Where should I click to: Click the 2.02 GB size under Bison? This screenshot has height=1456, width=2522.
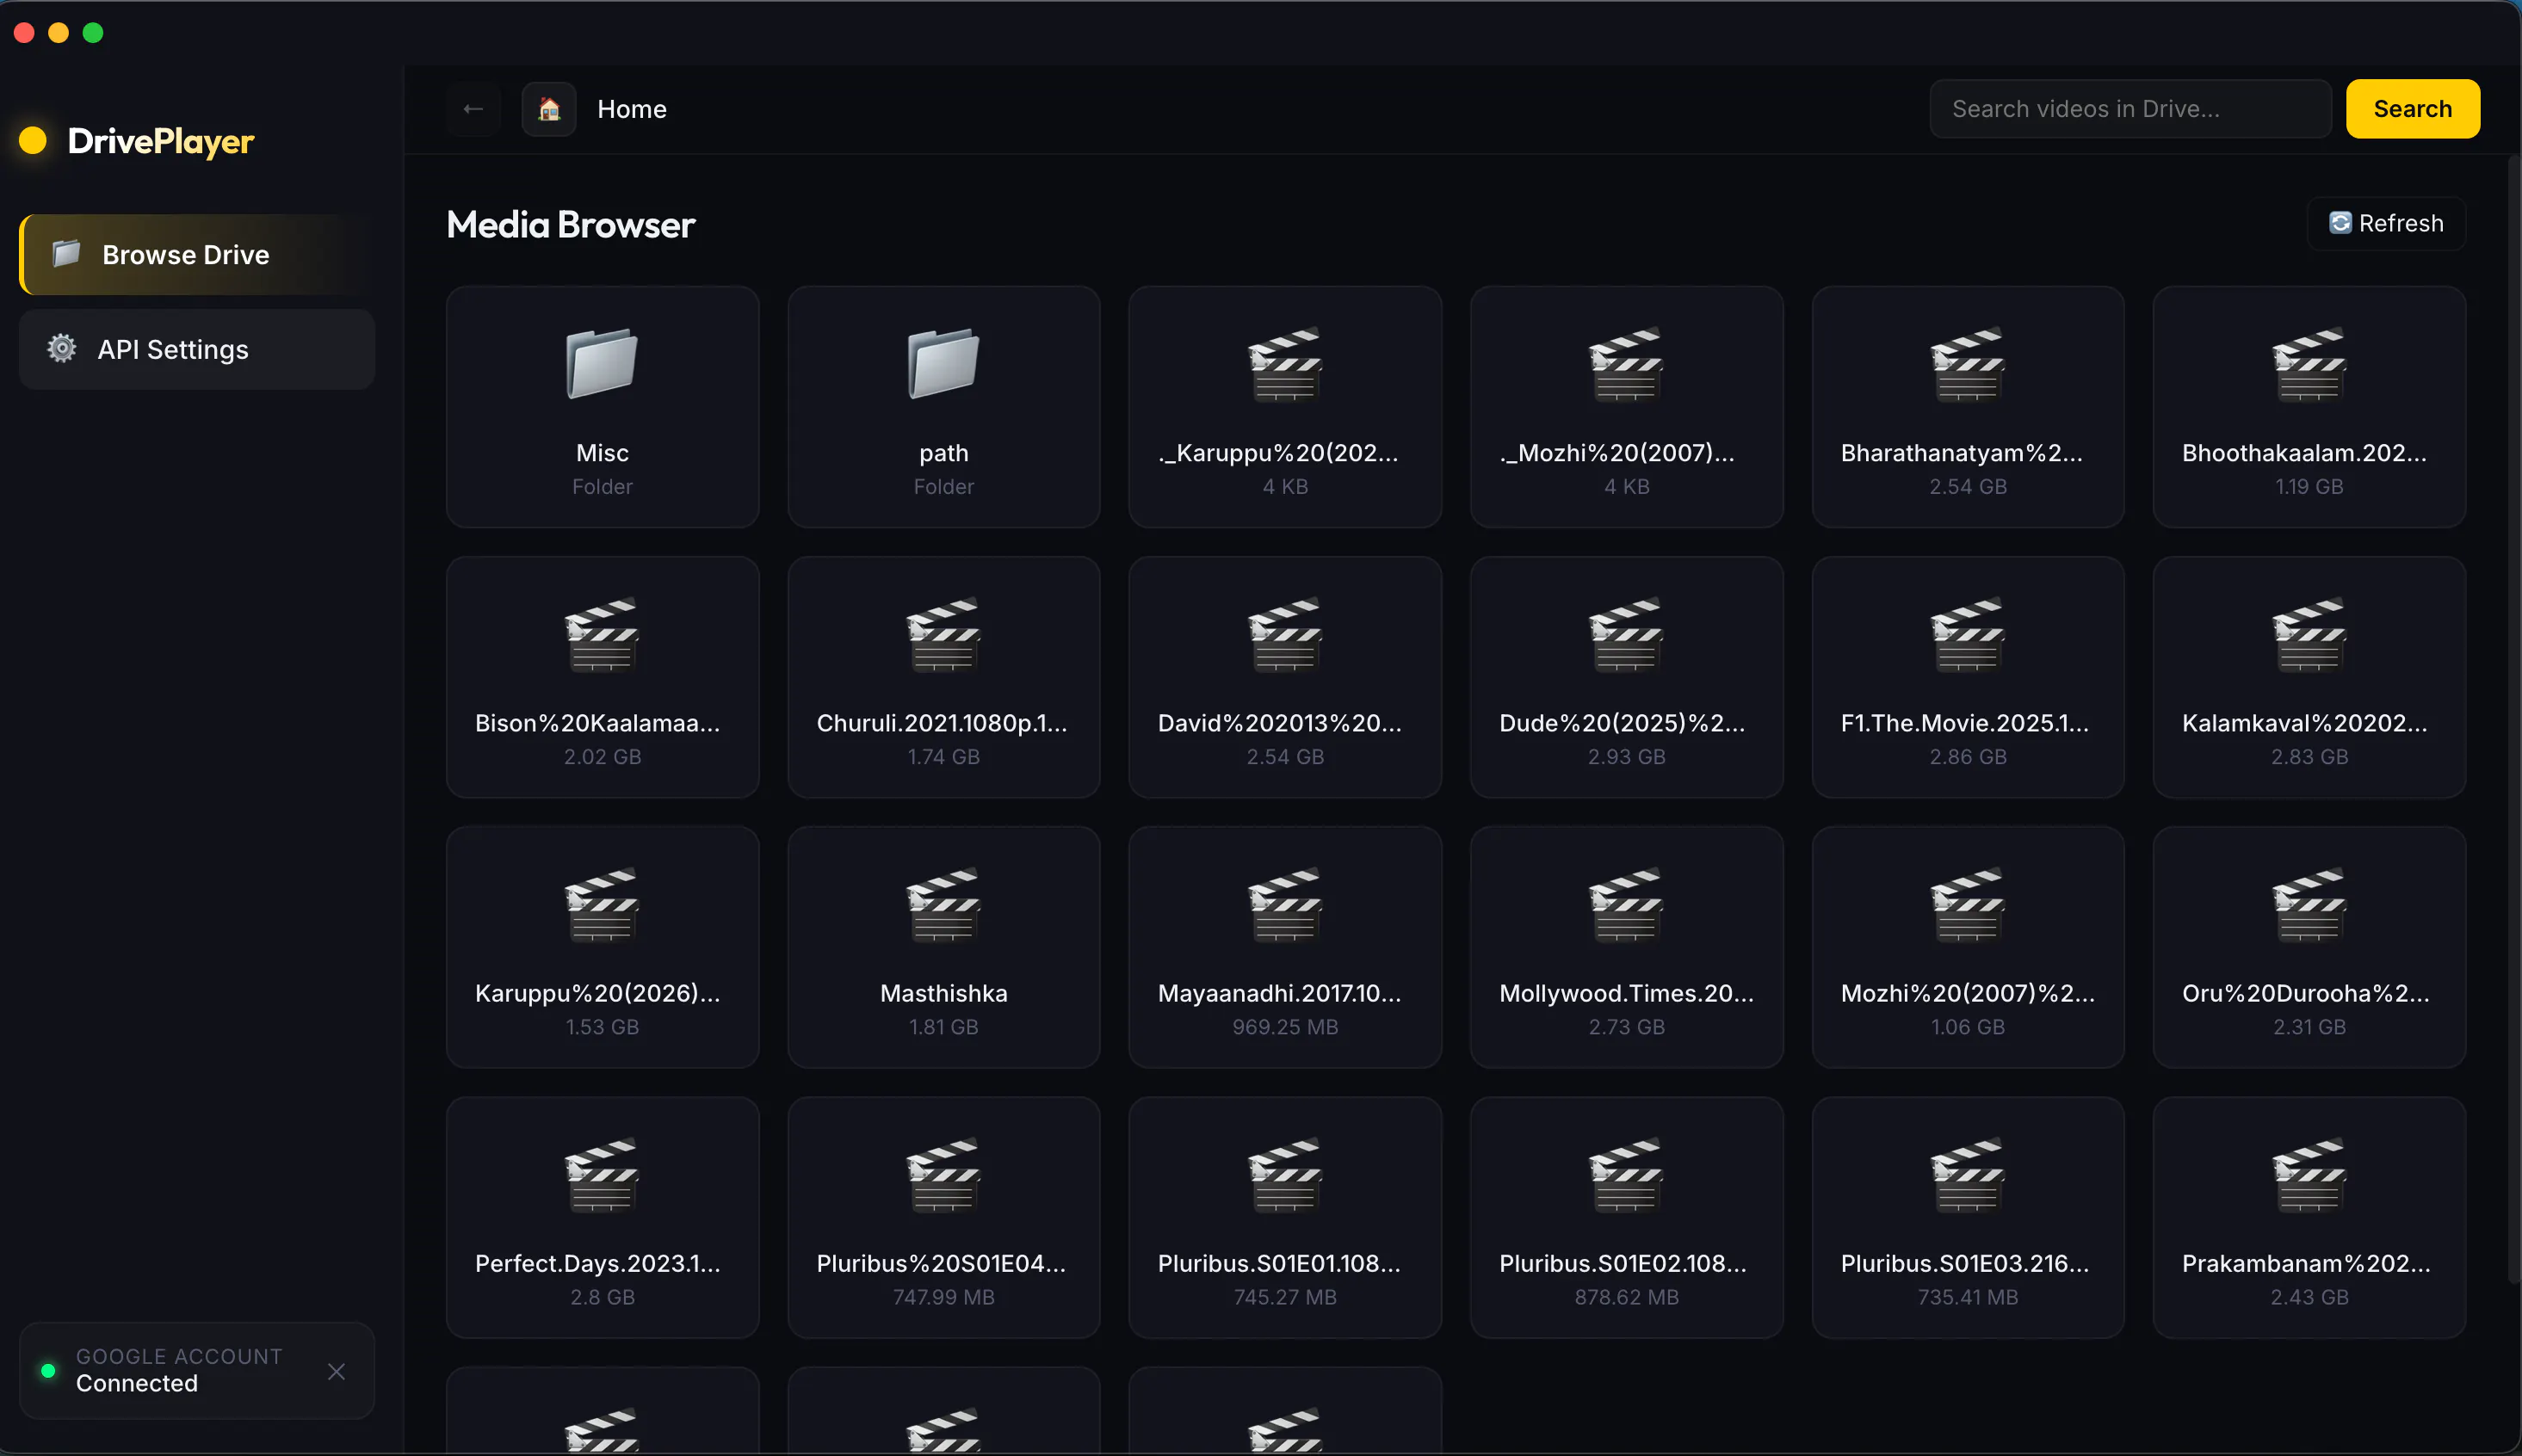point(602,757)
